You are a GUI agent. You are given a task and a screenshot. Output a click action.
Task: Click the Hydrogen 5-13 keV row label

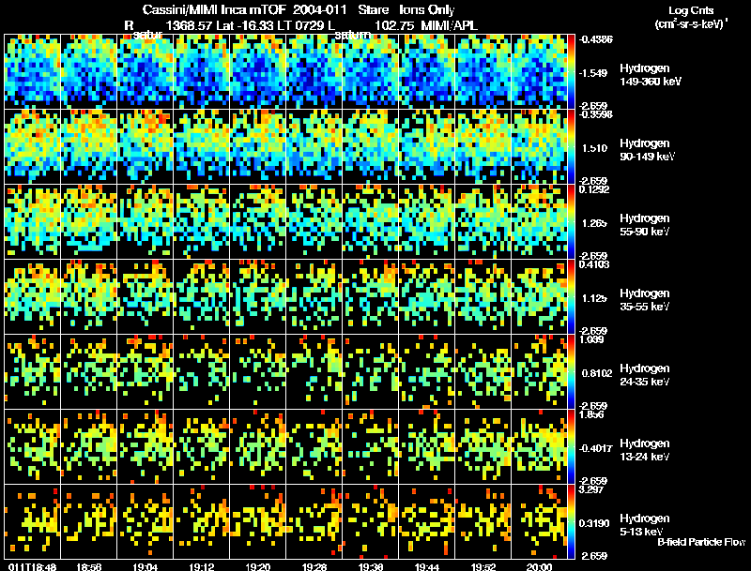[645, 525]
